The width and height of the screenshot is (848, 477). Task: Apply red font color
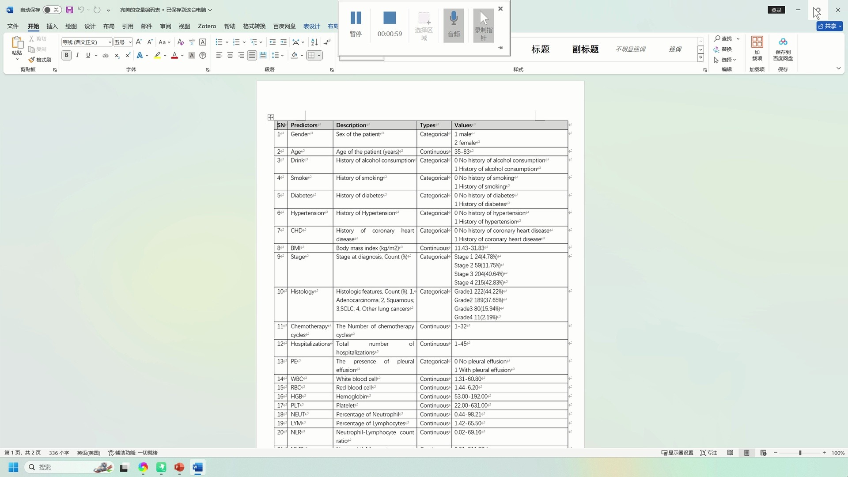point(174,55)
